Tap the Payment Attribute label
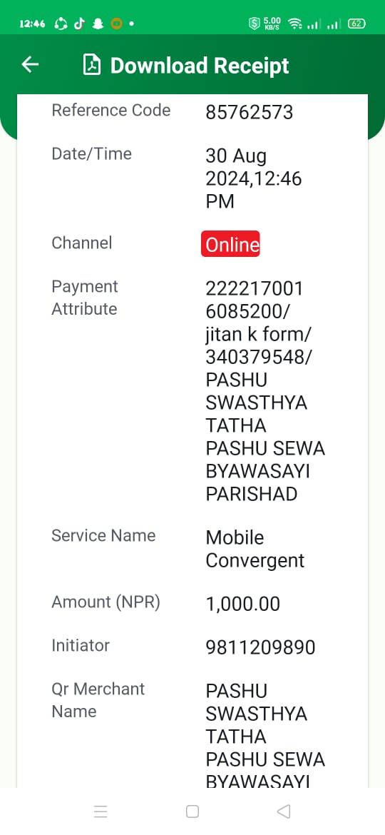The image size is (385, 835). coord(85,298)
